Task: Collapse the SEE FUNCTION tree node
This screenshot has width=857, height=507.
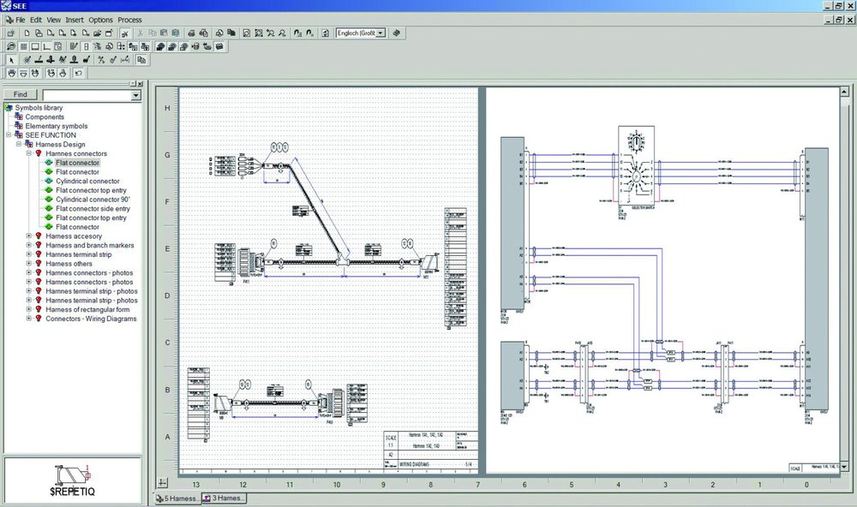Action: (x=9, y=135)
